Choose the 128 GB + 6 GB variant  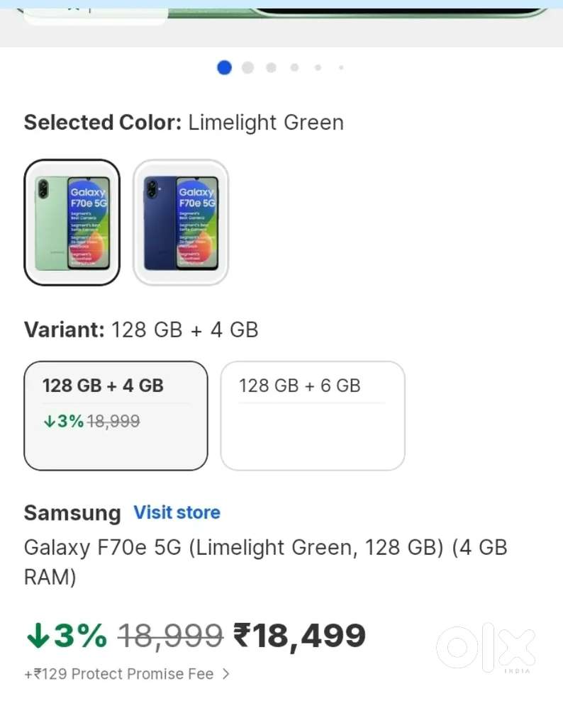tap(313, 415)
